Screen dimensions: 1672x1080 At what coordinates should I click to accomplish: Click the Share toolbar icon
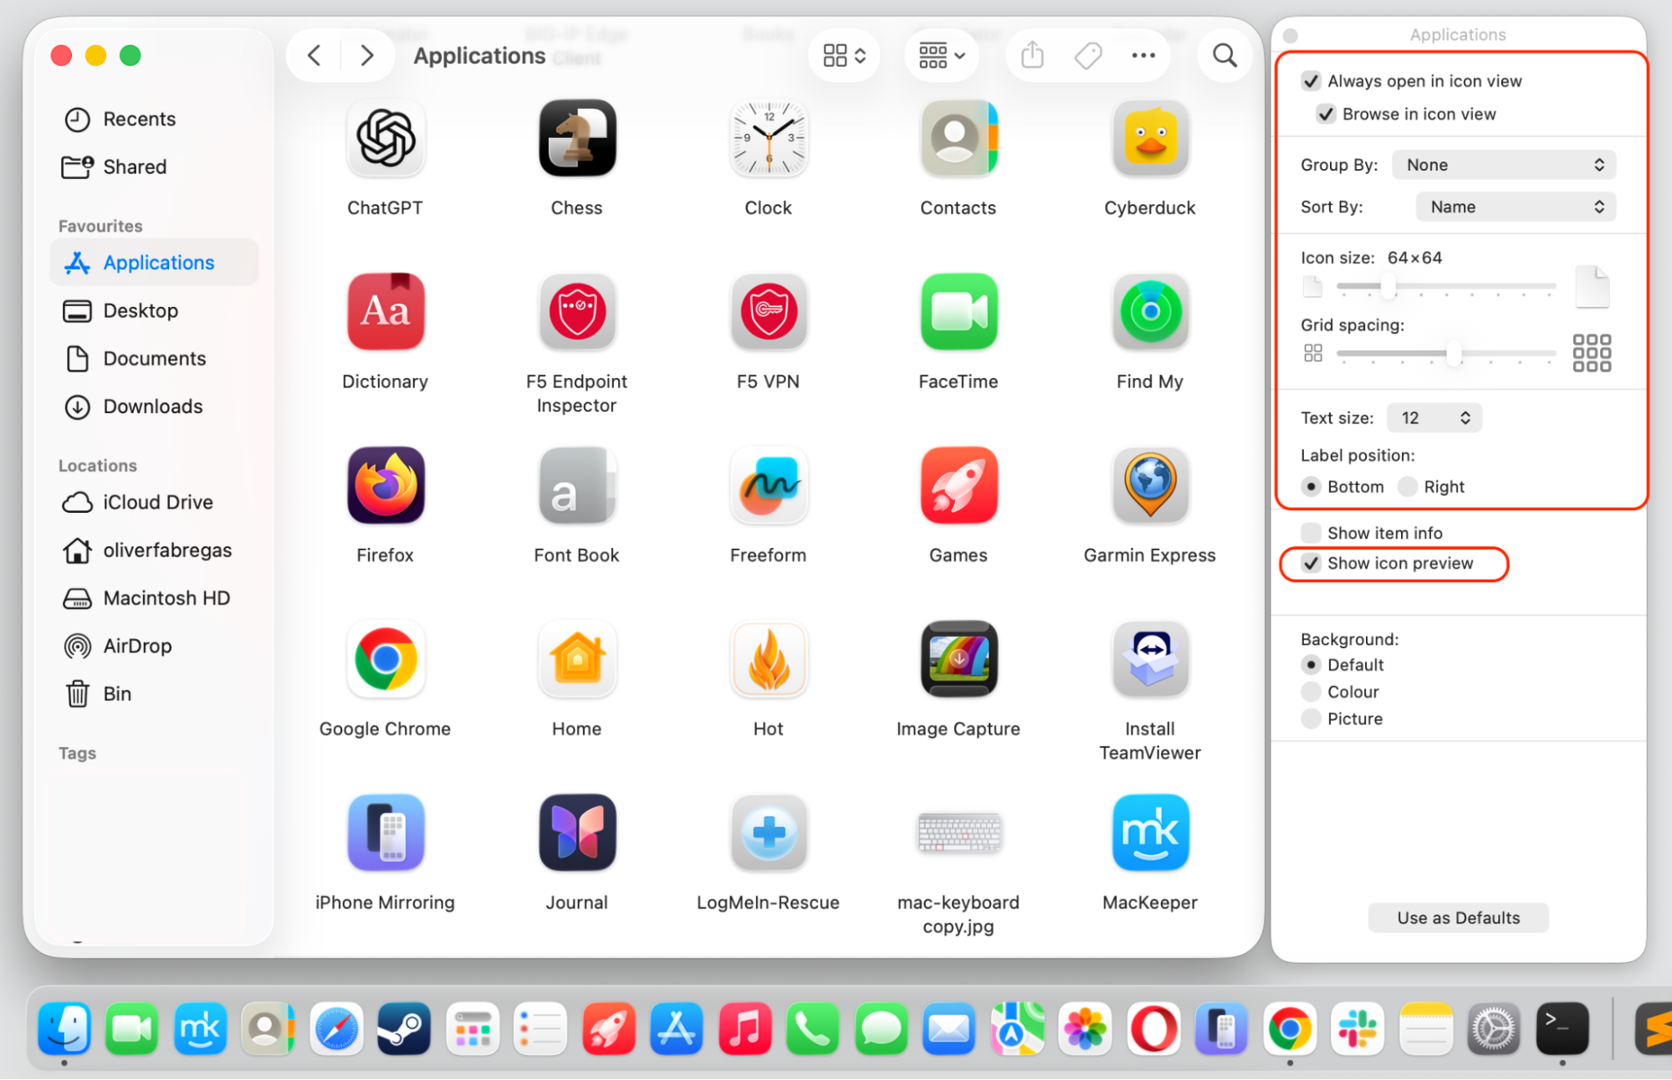1033,55
